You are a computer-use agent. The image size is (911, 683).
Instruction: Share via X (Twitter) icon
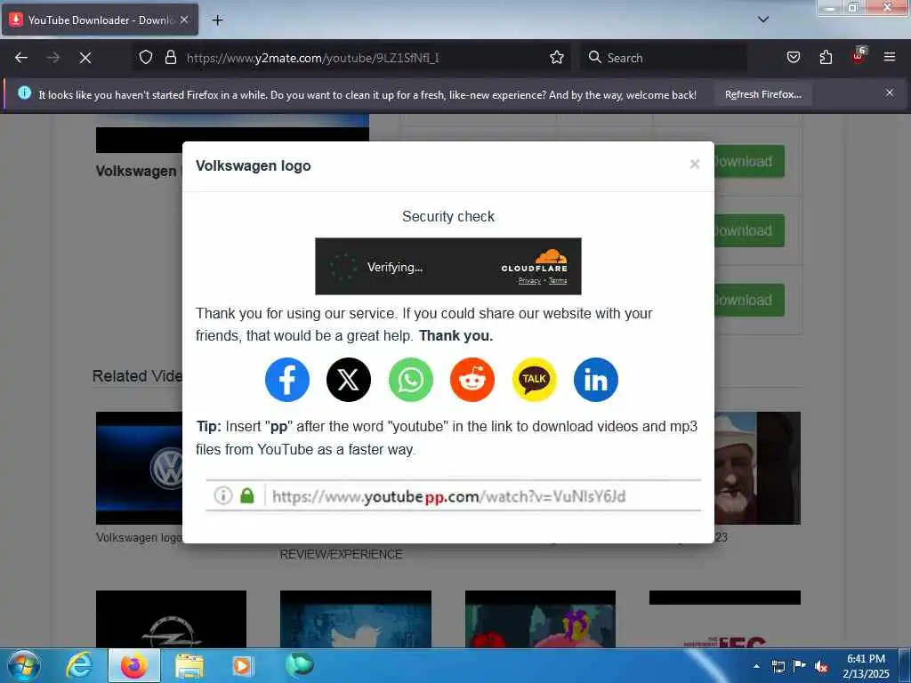349,380
